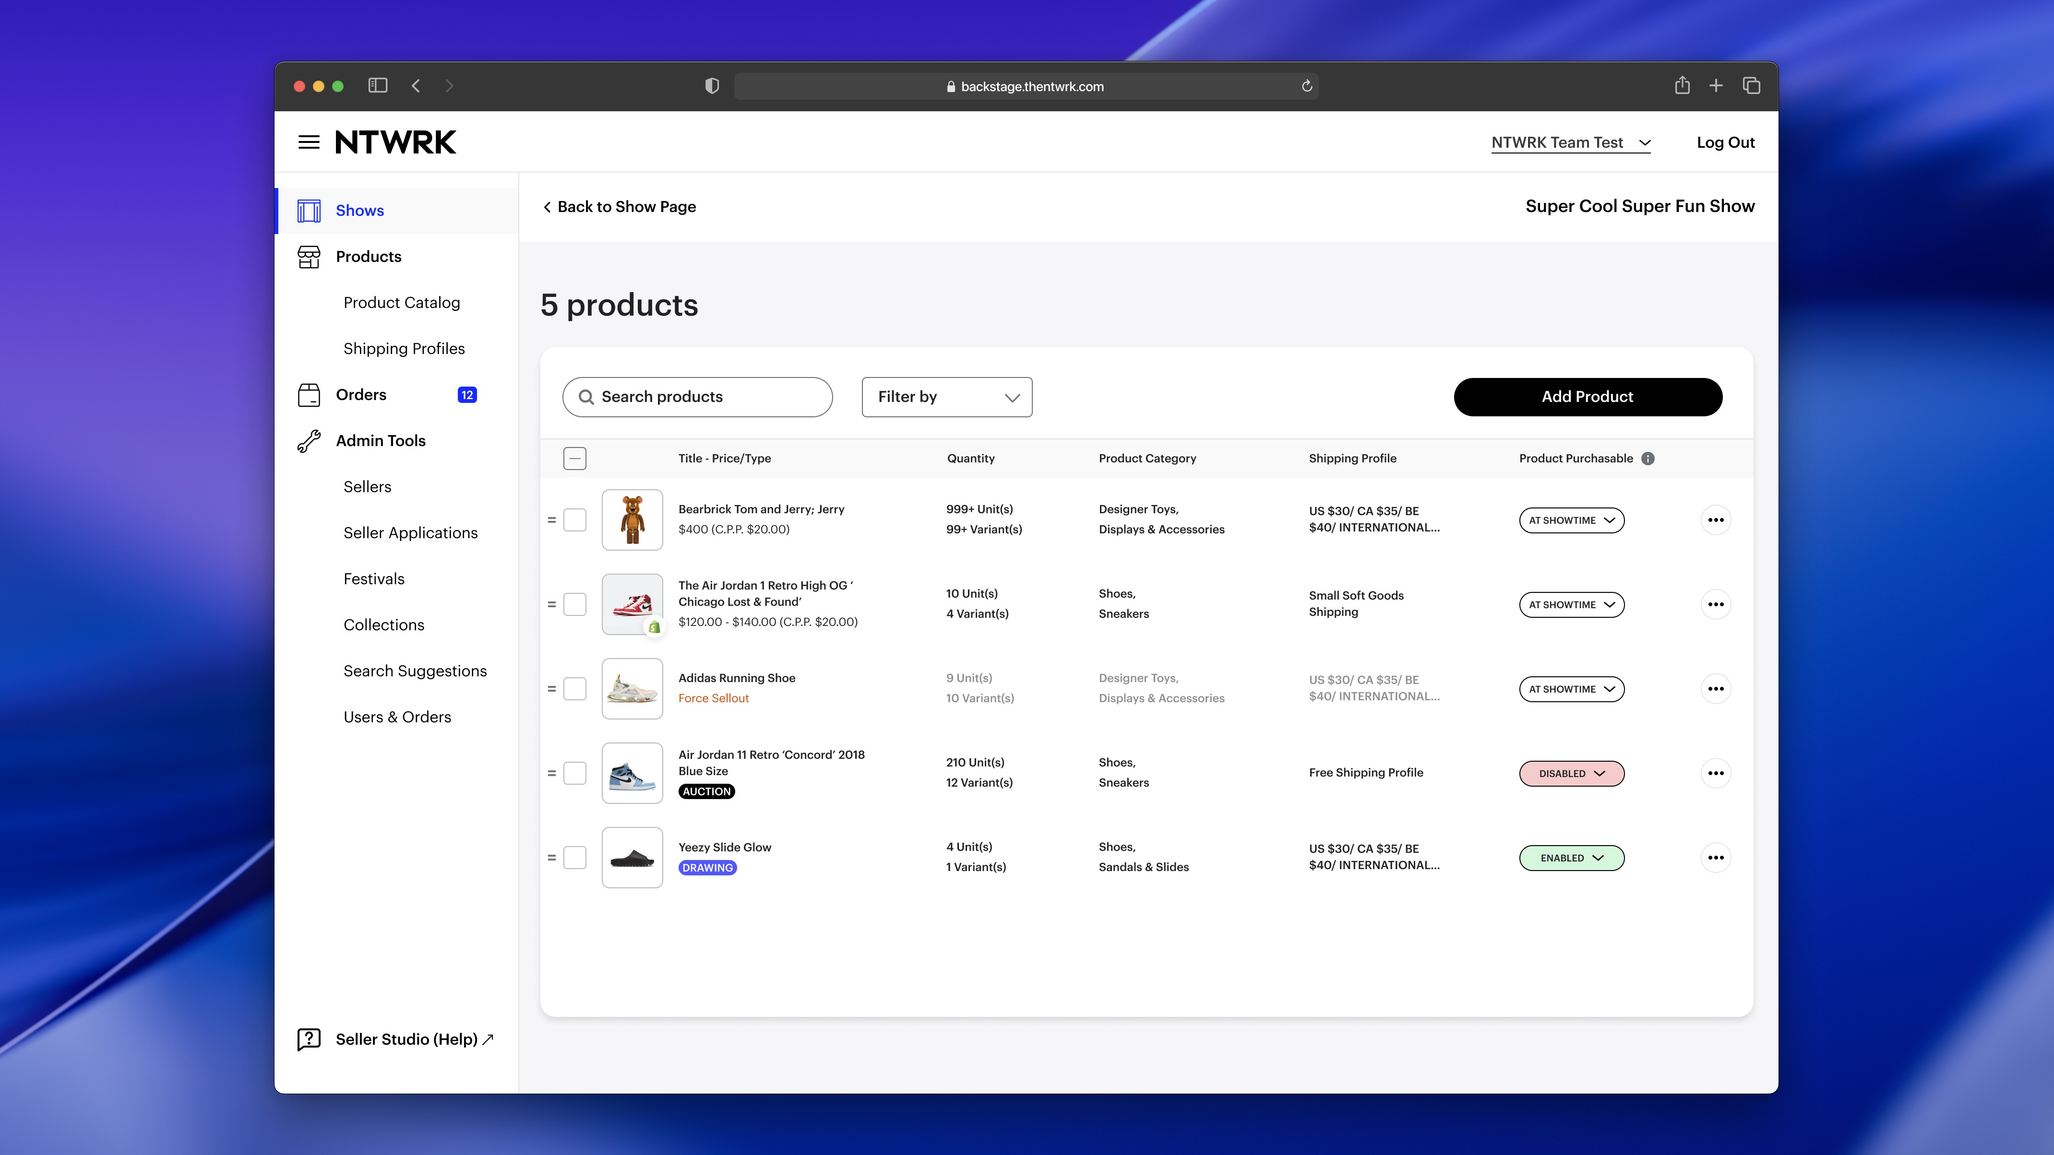
Task: Click the Safari sidebar toggle icon
Action: coord(377,85)
